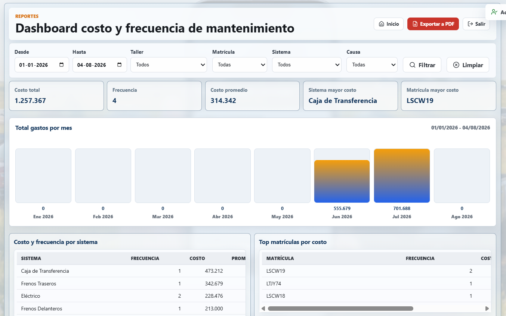Select the Jul 2026 bar in the chart
The height and width of the screenshot is (316, 506).
tap(402, 176)
